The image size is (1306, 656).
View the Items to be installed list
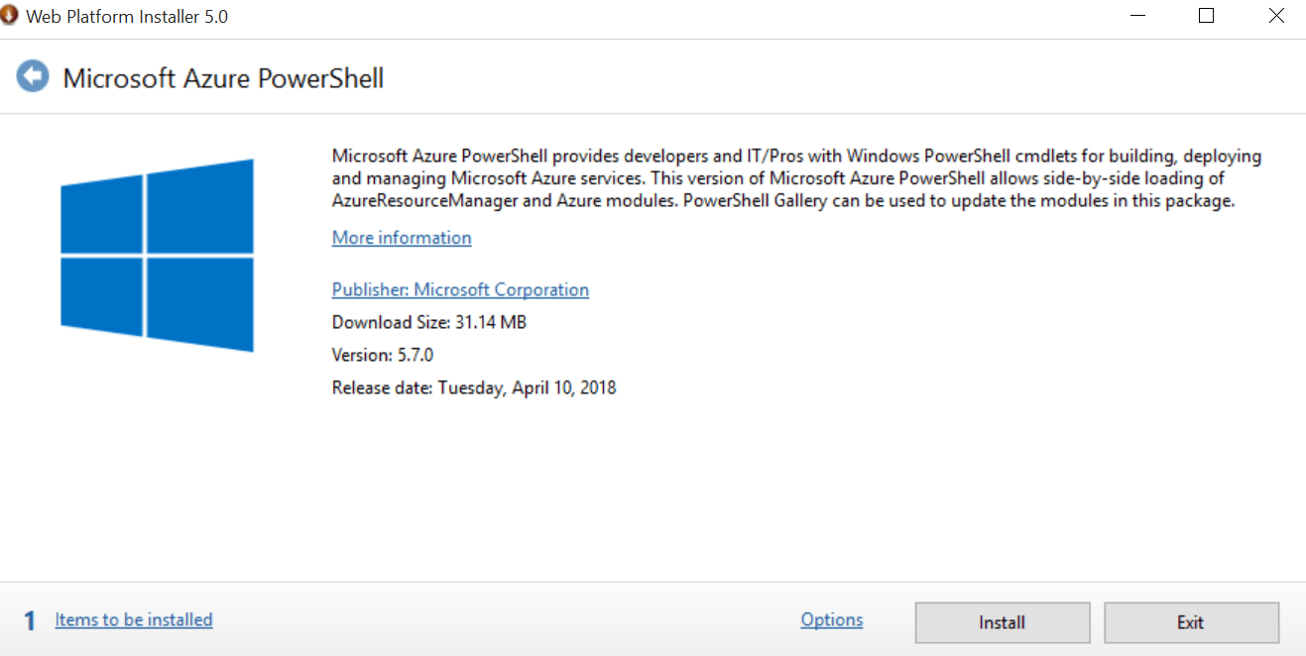(134, 620)
